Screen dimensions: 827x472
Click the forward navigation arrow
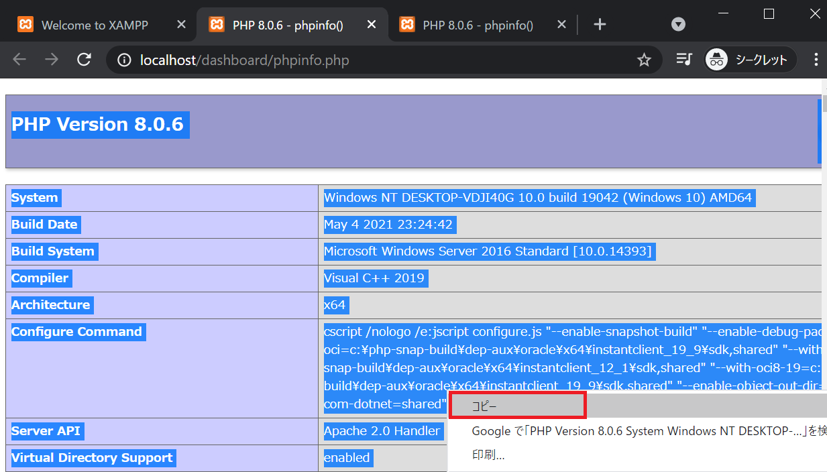pos(52,60)
